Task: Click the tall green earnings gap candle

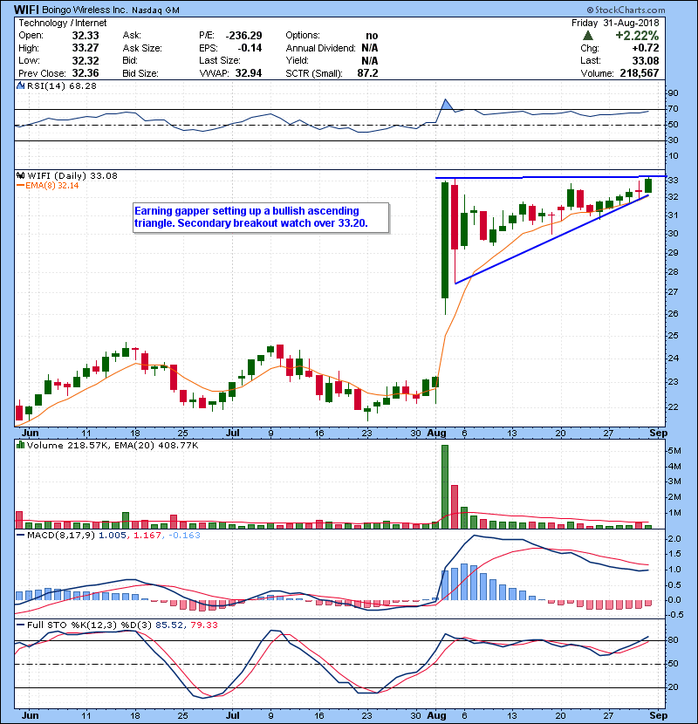Action: [445, 240]
